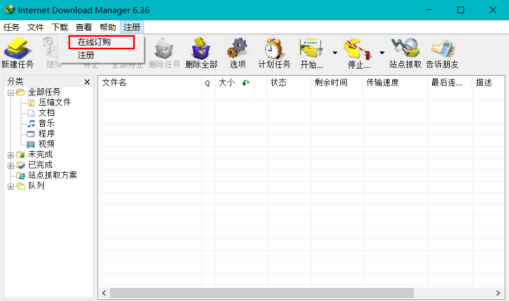
Task: Expand the 队列 tree node
Action: [11, 186]
